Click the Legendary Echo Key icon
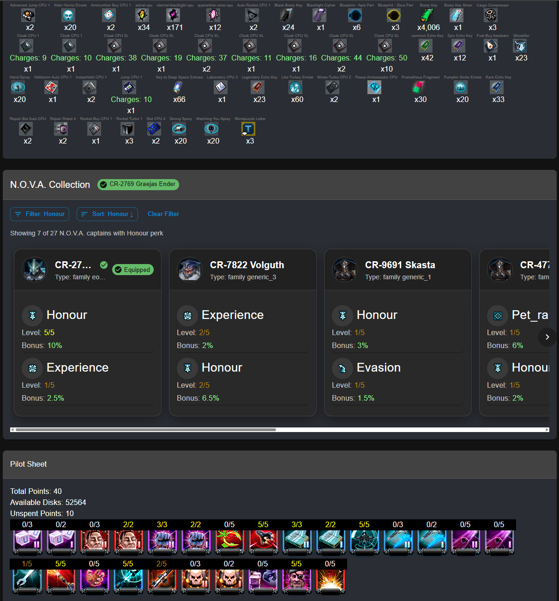Image resolution: width=559 pixels, height=601 pixels. [x=258, y=88]
